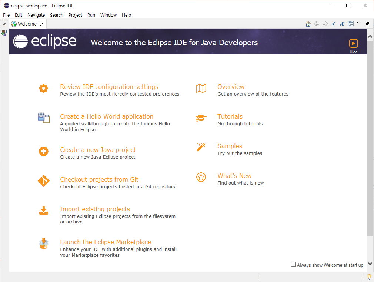This screenshot has width=374, height=282.
Task: Open Create a Hello World application link
Action: coord(107,116)
